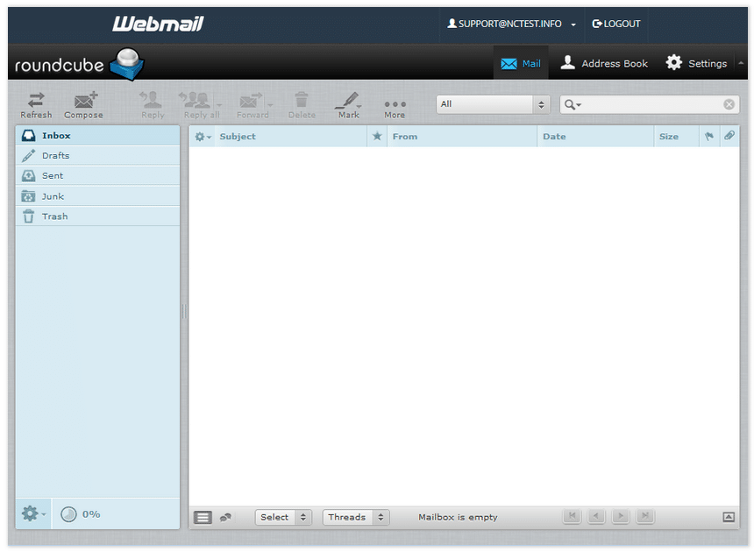The width and height of the screenshot is (754, 552).
Task: Toggle the preview pane icon
Action: pyautogui.click(x=729, y=517)
